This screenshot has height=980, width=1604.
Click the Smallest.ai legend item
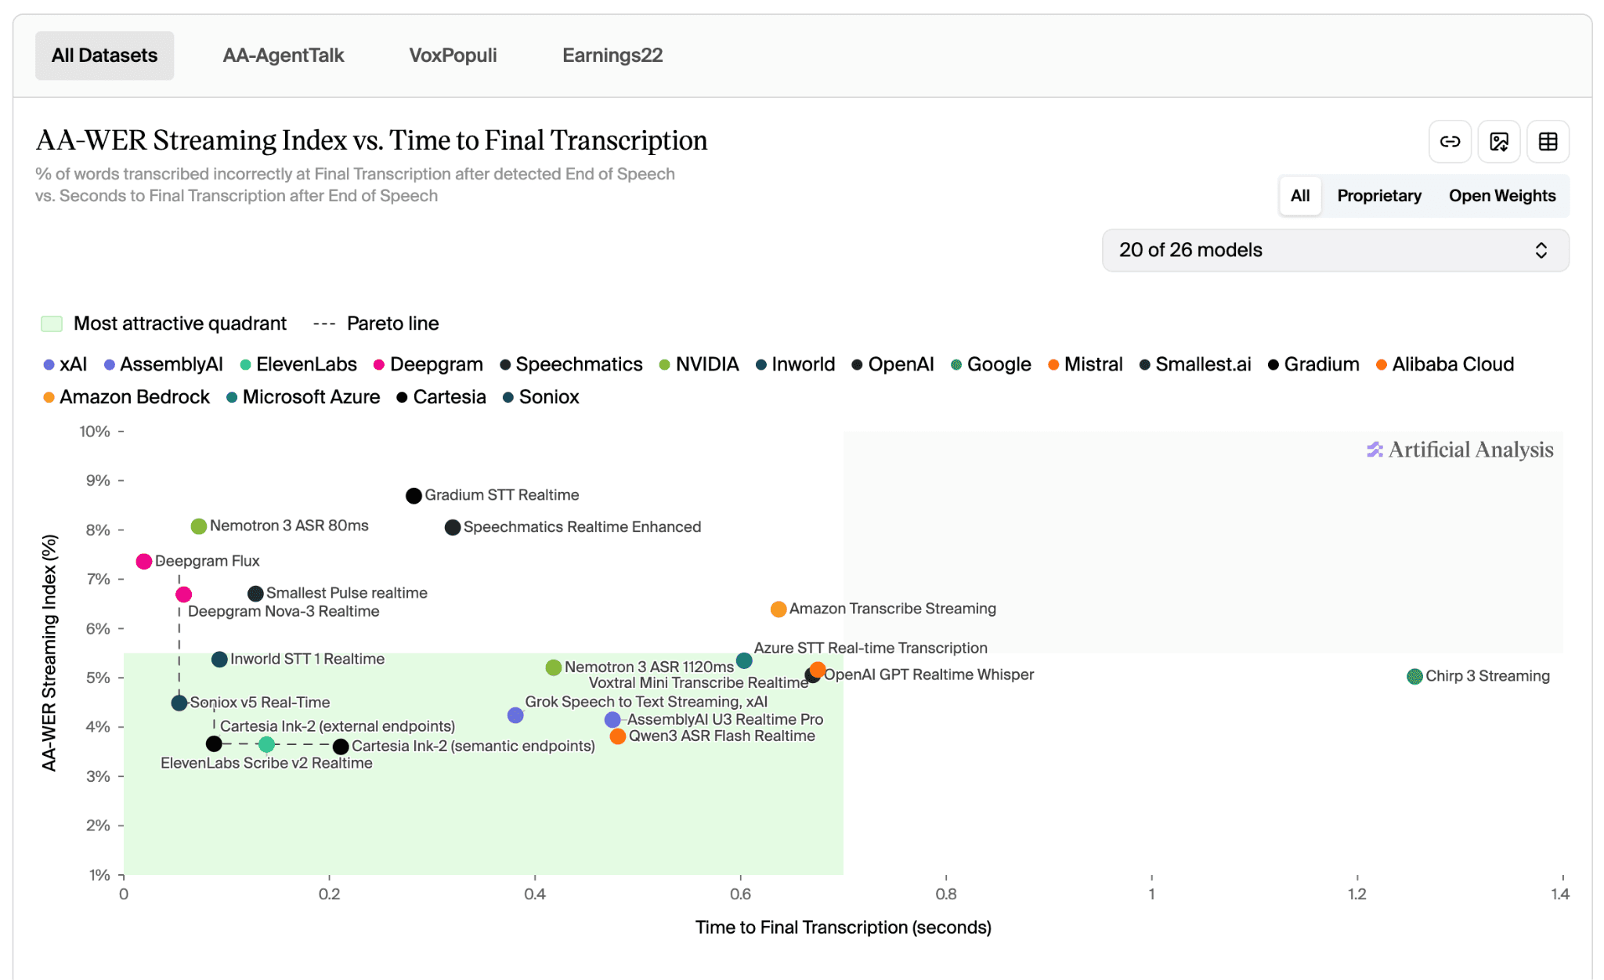pyautogui.click(x=1195, y=364)
